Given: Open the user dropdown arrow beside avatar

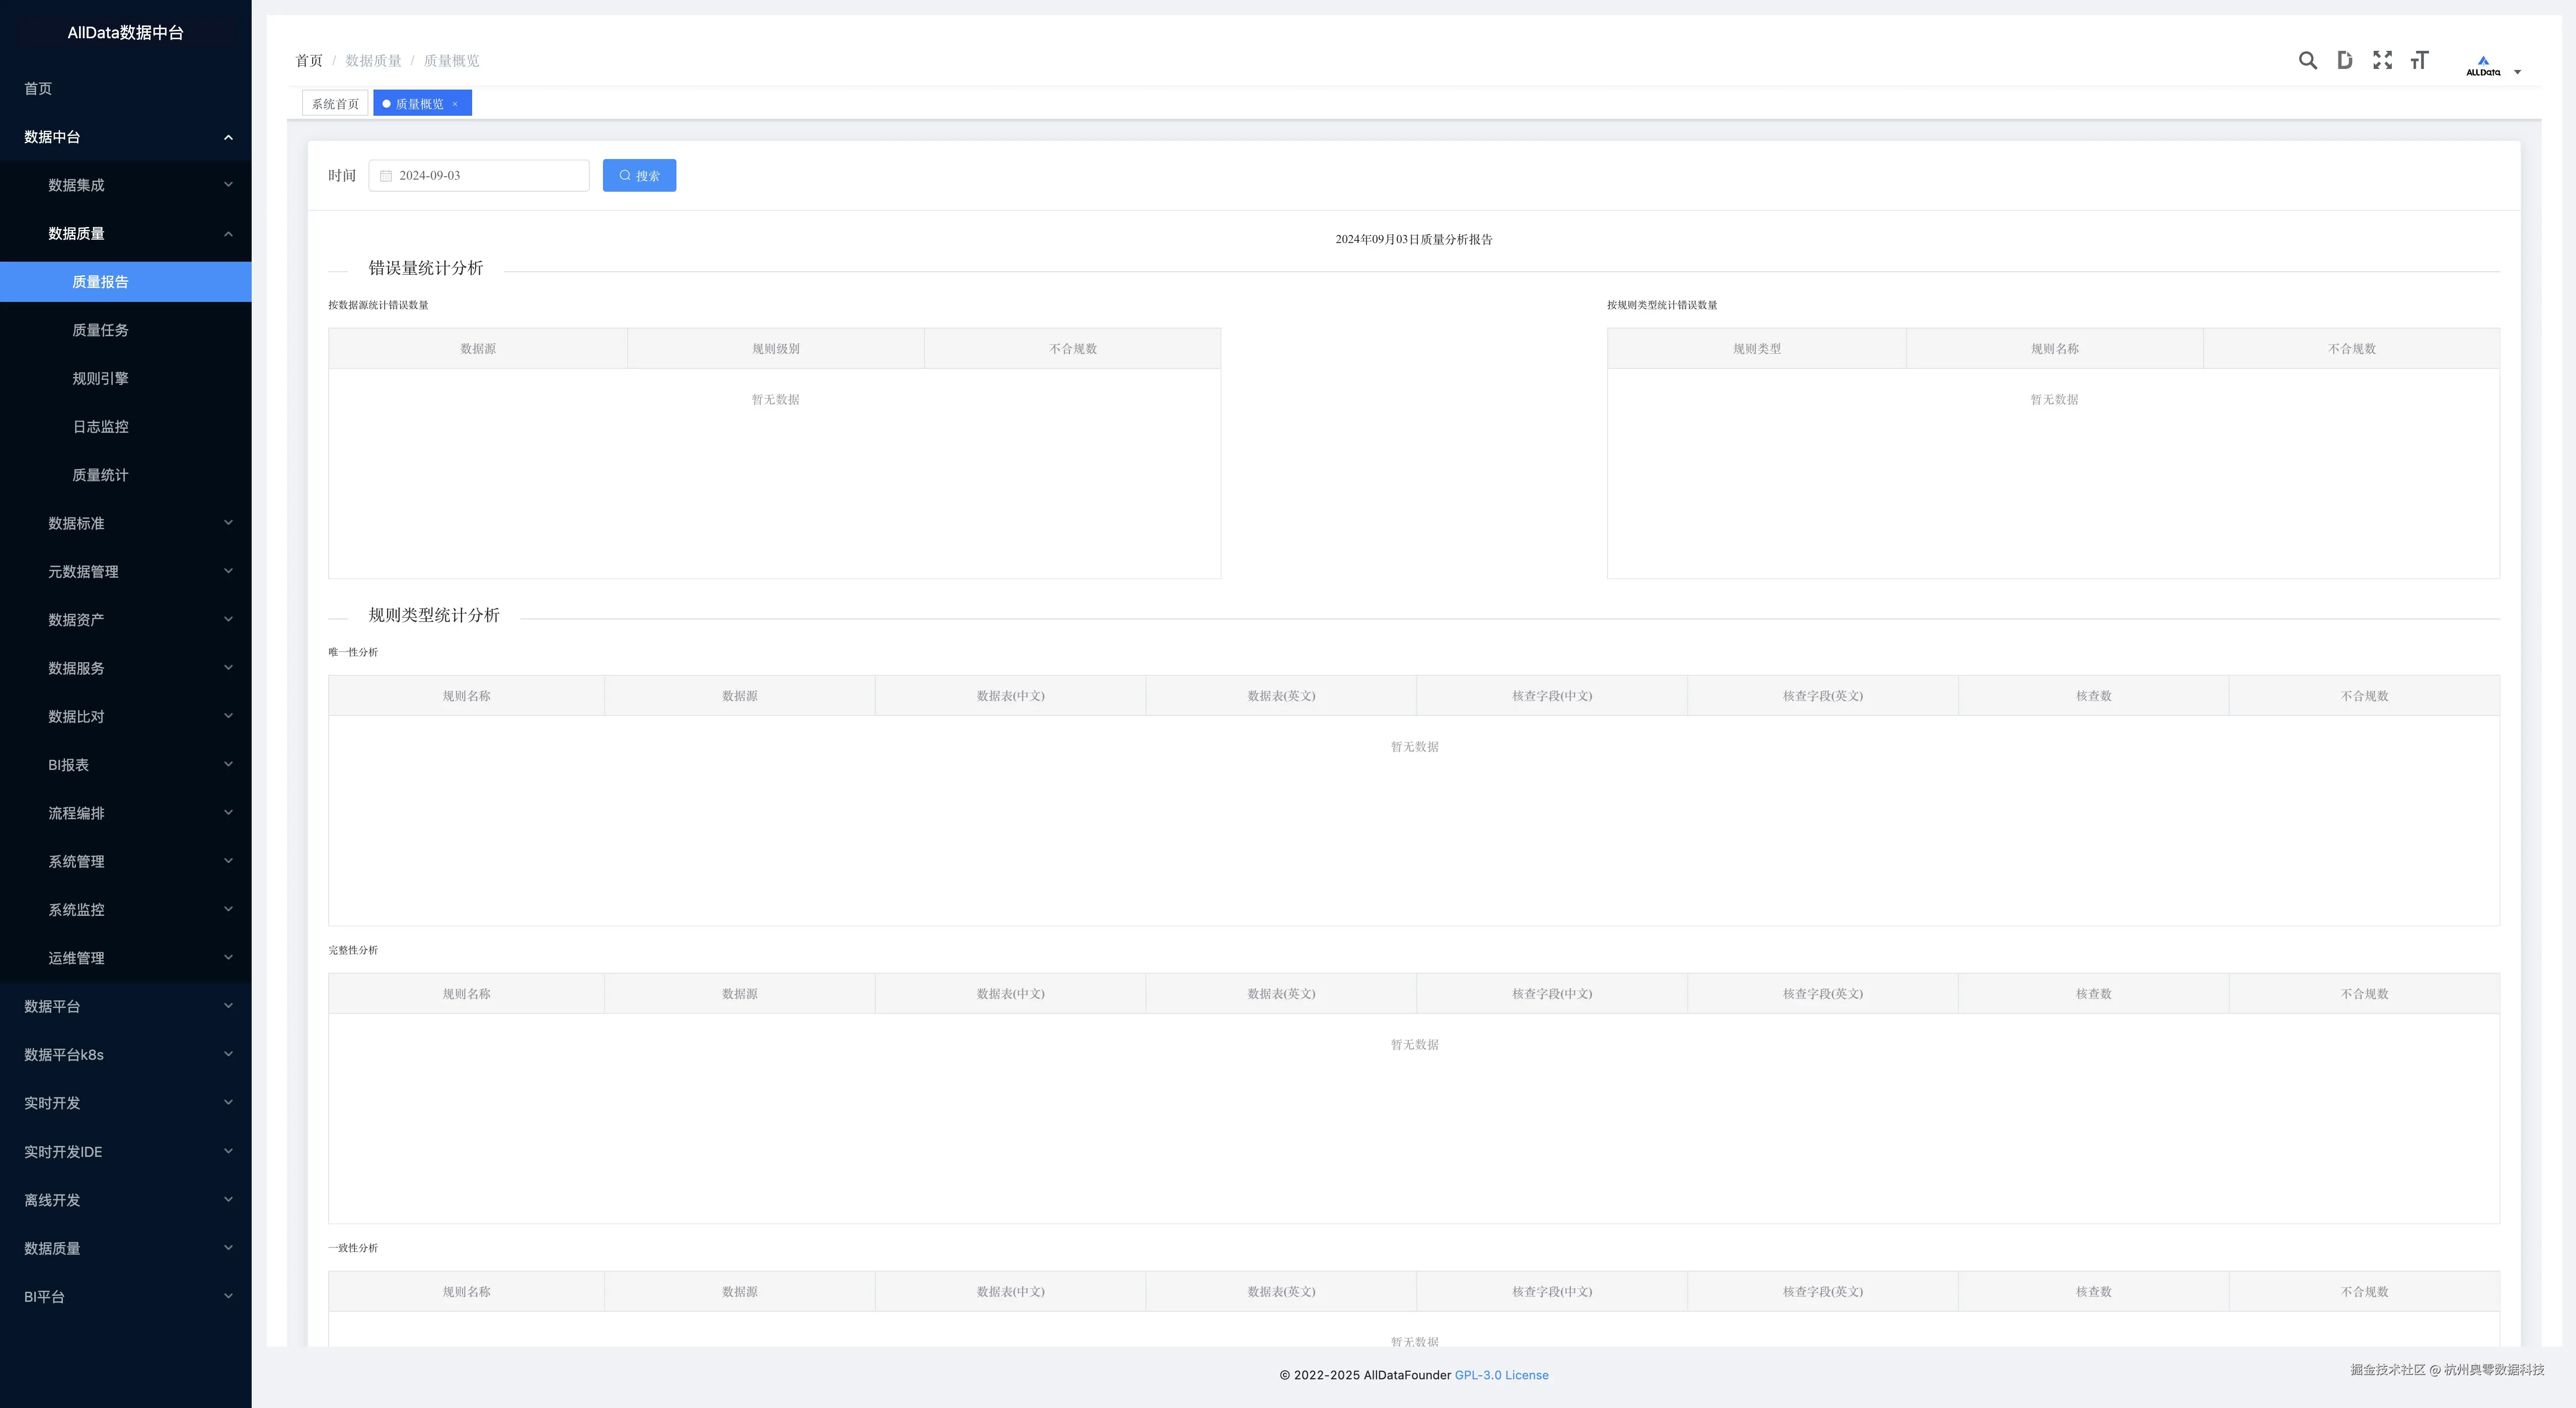Looking at the screenshot, I should tap(2517, 72).
